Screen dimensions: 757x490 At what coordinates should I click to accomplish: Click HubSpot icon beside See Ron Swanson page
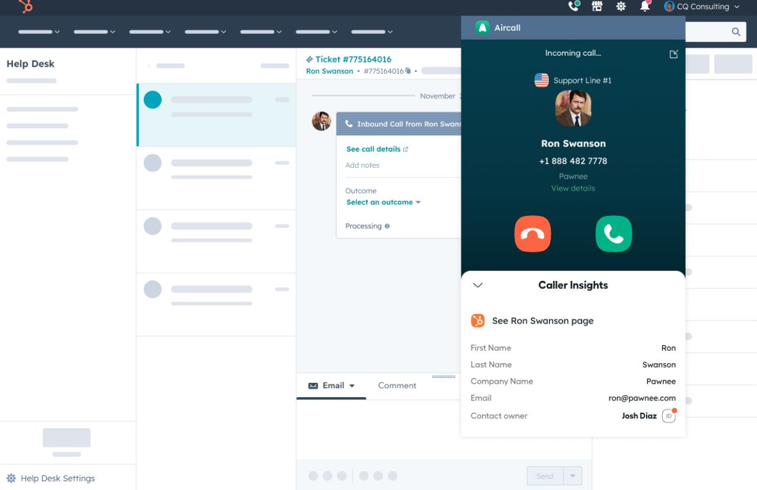(478, 320)
